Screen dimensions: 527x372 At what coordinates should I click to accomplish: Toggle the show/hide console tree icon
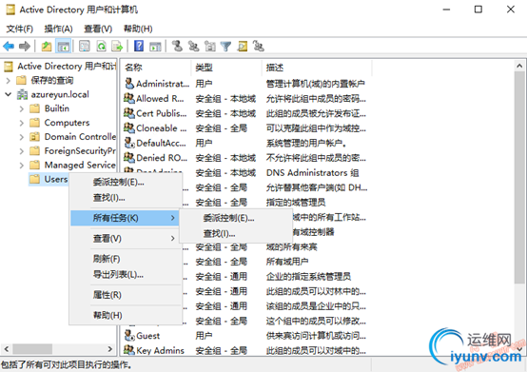[x=63, y=46]
